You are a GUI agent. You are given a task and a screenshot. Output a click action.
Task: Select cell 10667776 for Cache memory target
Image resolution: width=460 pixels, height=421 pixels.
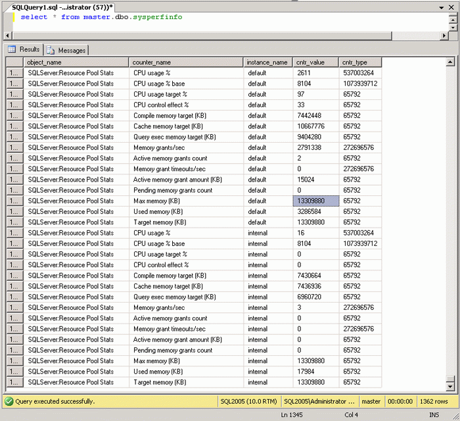[316, 126]
